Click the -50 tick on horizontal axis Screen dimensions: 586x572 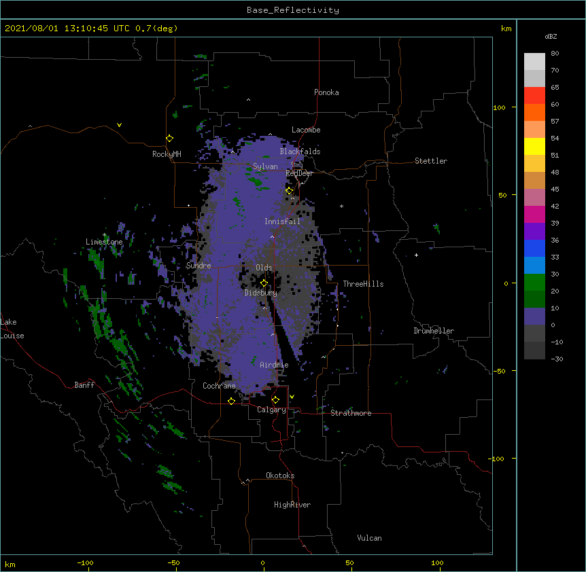click(173, 562)
